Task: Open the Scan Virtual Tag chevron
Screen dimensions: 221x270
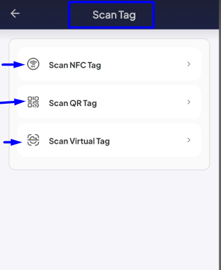Action: click(x=189, y=140)
